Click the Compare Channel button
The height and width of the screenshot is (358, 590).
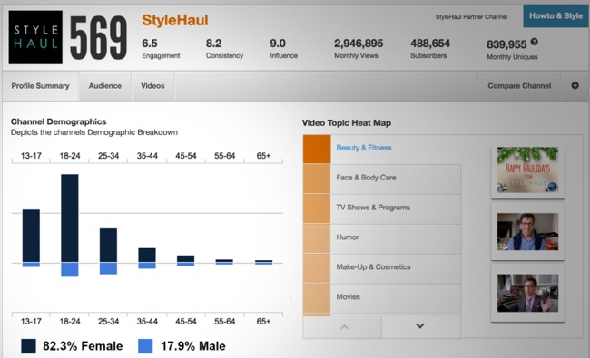(519, 86)
